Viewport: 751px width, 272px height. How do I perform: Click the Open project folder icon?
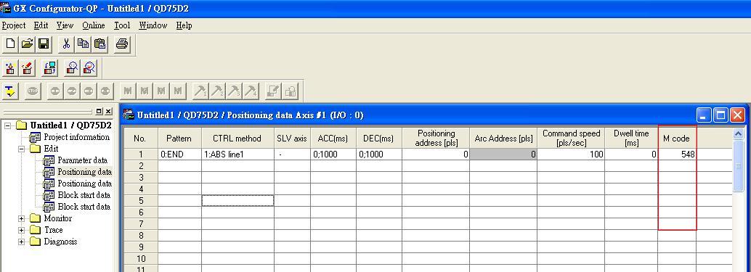point(27,44)
